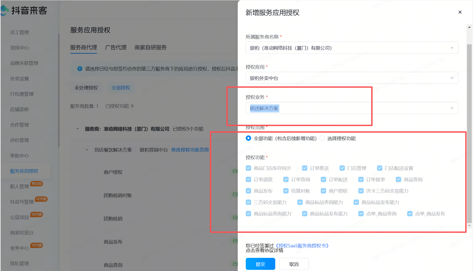
Task: Collapse 服务商 准动网络科技 row
Action: point(77,129)
